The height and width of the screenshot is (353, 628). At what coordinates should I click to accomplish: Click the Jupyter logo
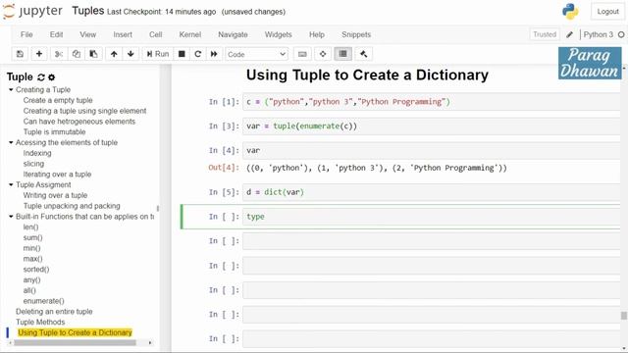coord(32,11)
